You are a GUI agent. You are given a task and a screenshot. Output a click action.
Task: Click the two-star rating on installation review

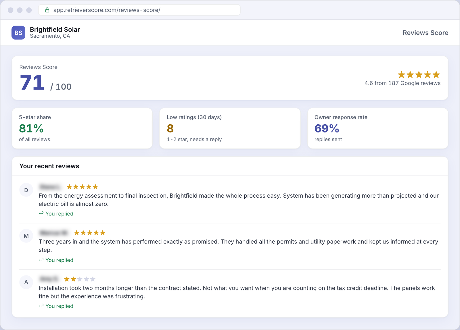click(80, 279)
